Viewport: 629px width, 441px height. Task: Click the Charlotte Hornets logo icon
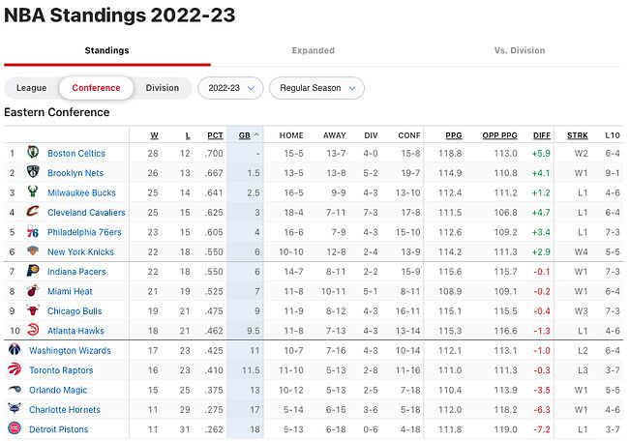click(x=15, y=408)
